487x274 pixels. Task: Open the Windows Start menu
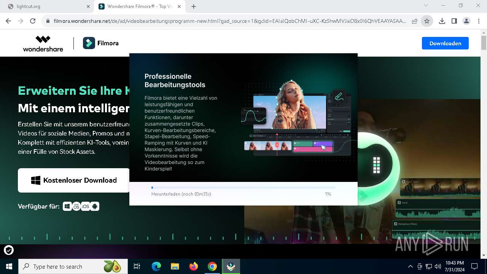coord(9,266)
